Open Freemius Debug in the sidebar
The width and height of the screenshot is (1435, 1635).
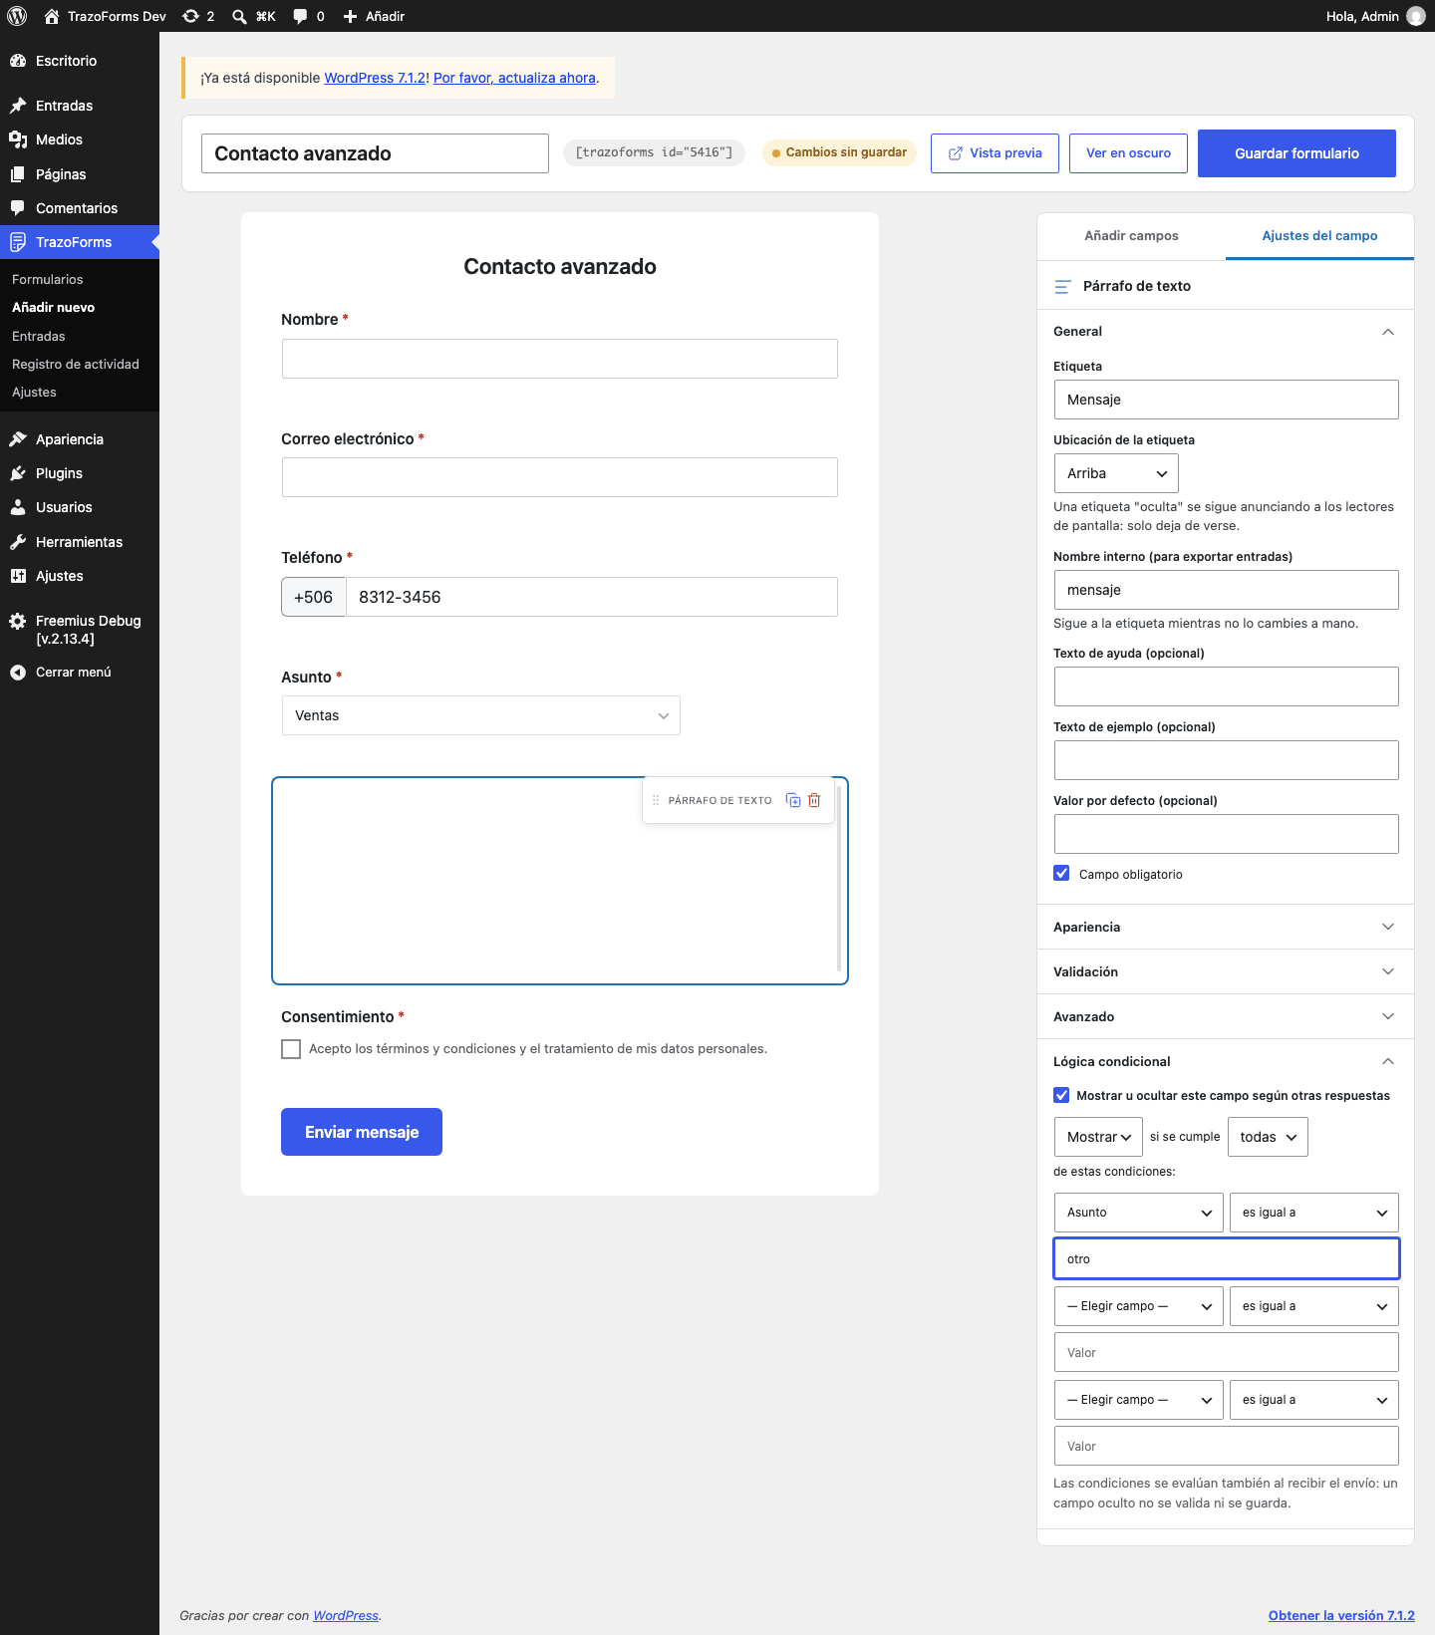coord(80,630)
